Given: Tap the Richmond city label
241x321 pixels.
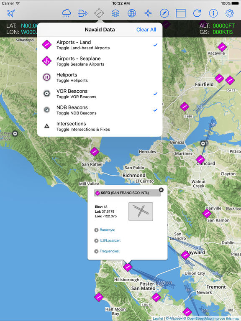Looking at the screenshot, I should coord(134,176).
